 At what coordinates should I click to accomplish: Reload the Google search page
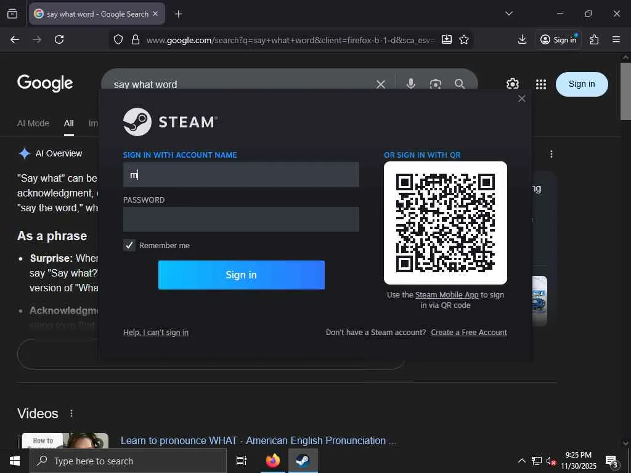coord(59,39)
